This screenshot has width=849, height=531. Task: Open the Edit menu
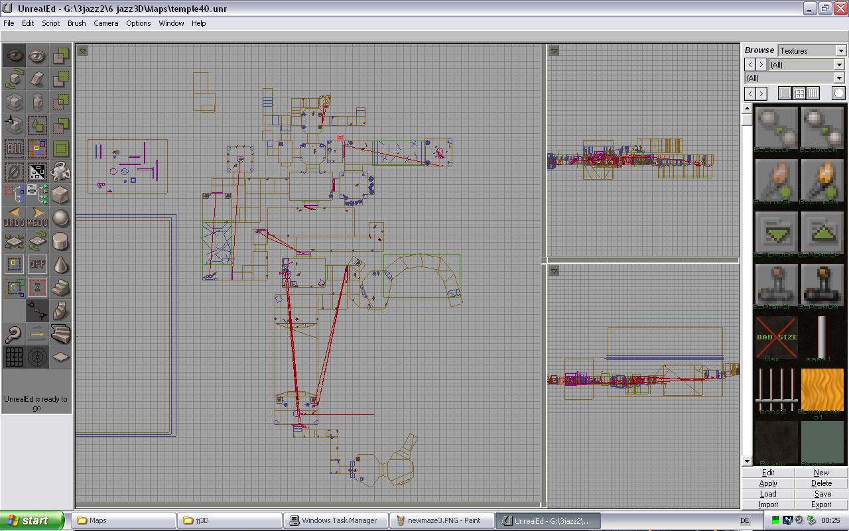pos(28,23)
